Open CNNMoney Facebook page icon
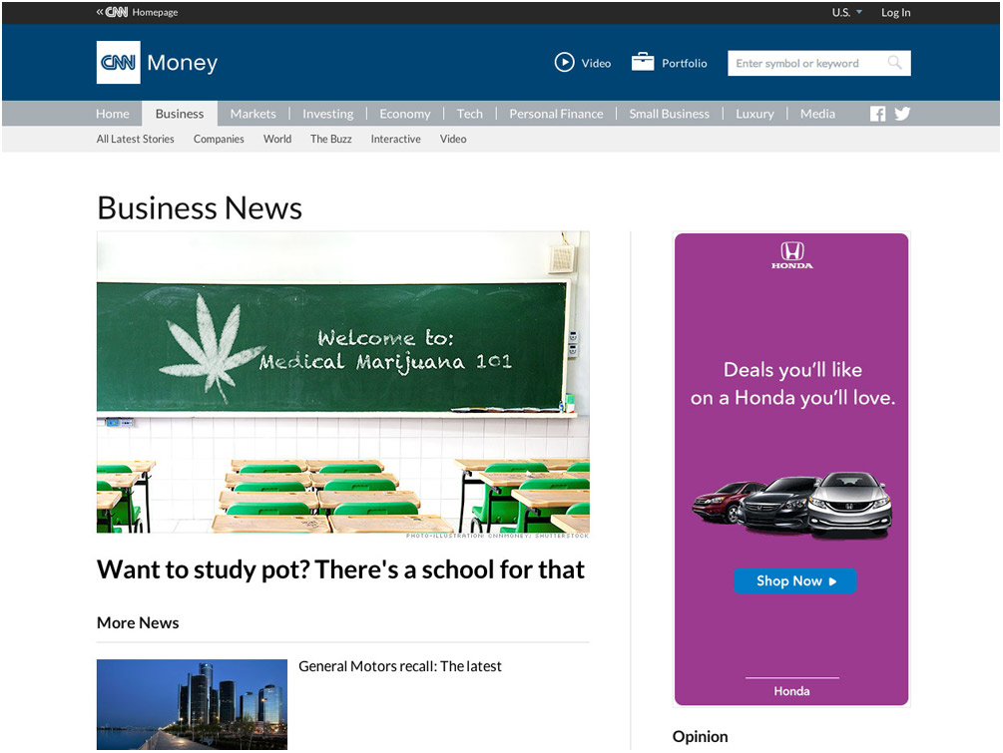Viewport: 1003px width, 753px height. [877, 114]
